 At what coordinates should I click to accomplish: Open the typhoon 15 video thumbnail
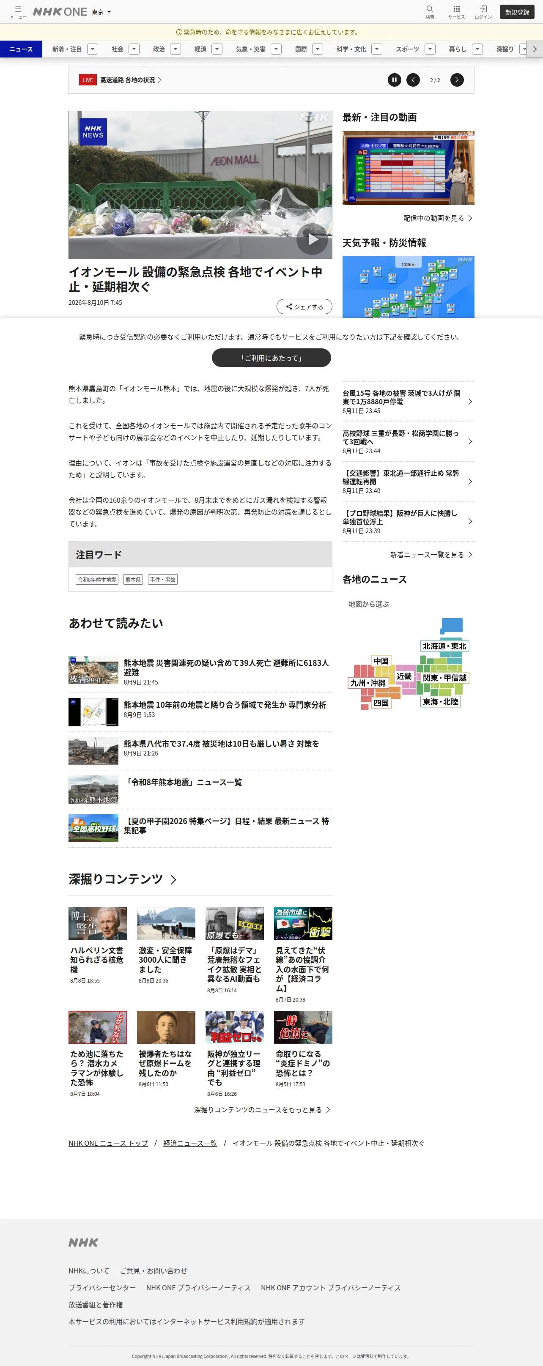click(409, 168)
